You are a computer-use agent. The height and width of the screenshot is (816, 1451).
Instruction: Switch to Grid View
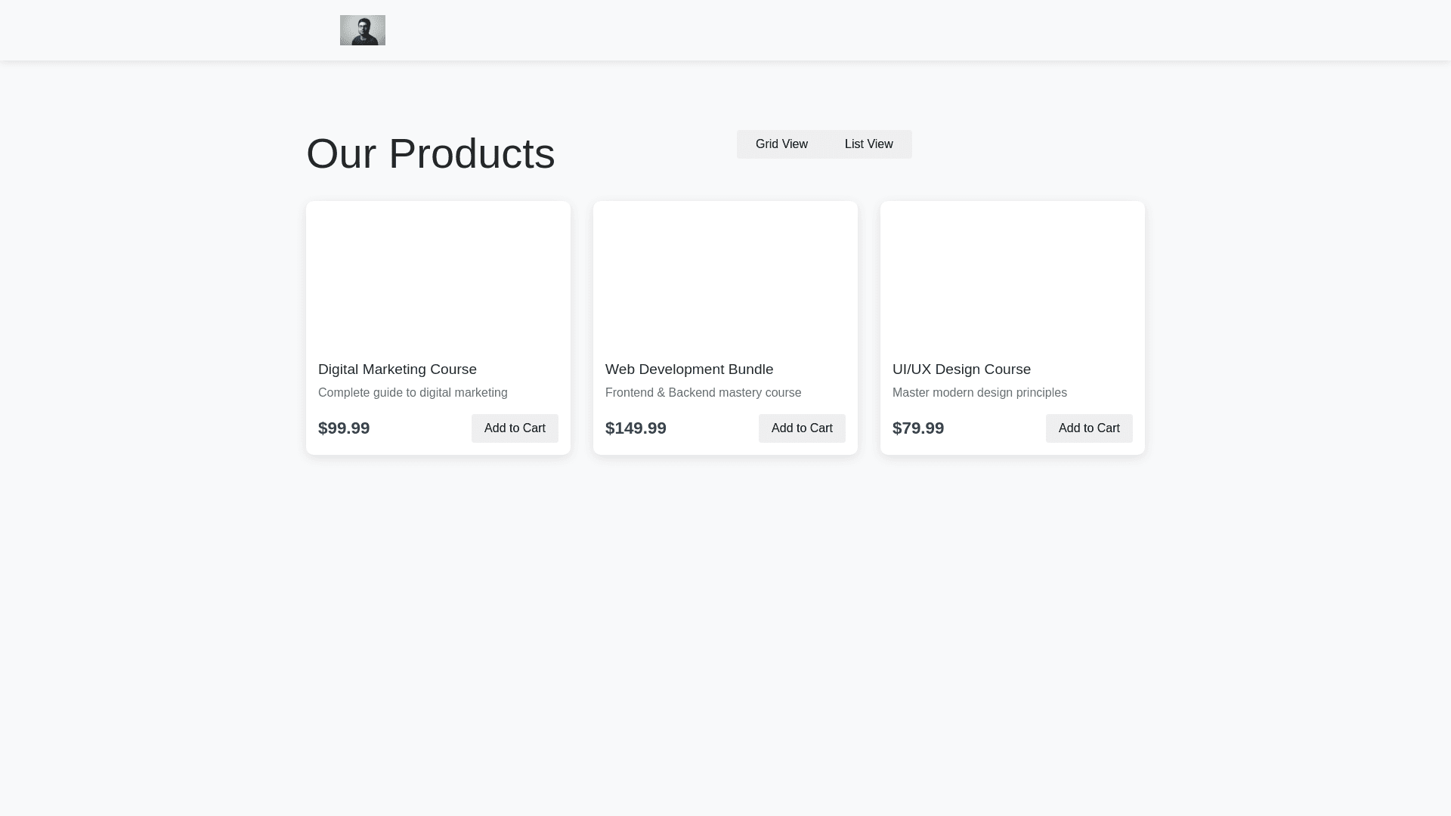tap(781, 144)
